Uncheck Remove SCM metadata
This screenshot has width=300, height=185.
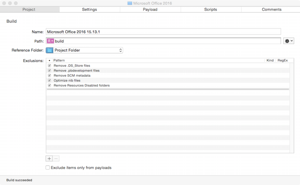49,75
